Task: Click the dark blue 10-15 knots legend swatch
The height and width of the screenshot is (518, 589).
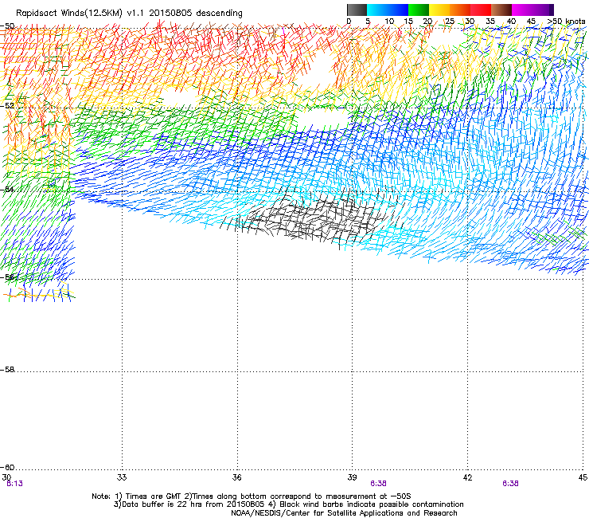Action: point(398,10)
